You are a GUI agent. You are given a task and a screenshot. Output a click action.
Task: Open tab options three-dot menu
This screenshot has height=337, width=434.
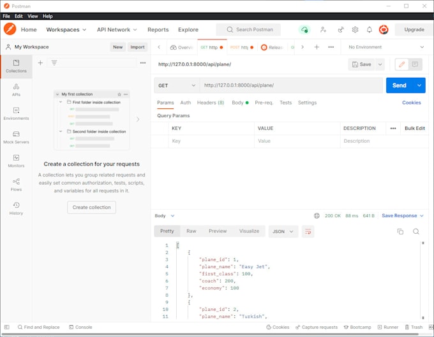click(x=331, y=47)
